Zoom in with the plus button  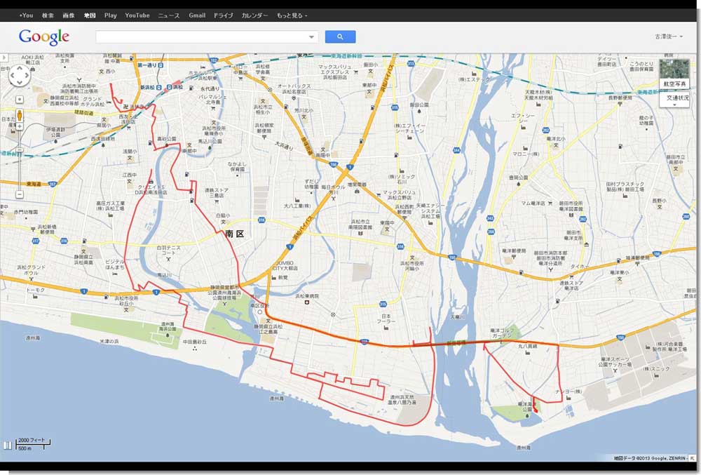[x=20, y=126]
